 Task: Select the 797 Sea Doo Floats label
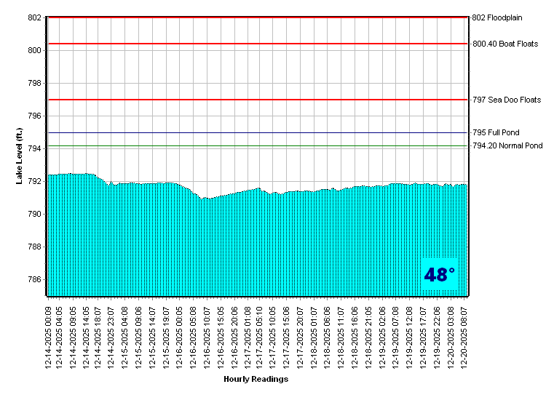click(507, 100)
